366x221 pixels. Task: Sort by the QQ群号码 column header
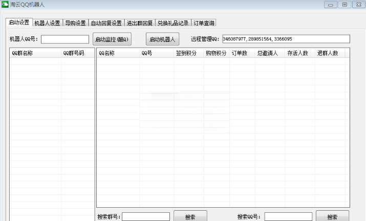coord(78,53)
